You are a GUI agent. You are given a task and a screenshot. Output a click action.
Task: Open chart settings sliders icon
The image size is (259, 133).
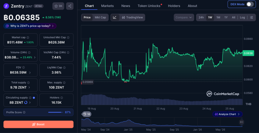point(251,17)
